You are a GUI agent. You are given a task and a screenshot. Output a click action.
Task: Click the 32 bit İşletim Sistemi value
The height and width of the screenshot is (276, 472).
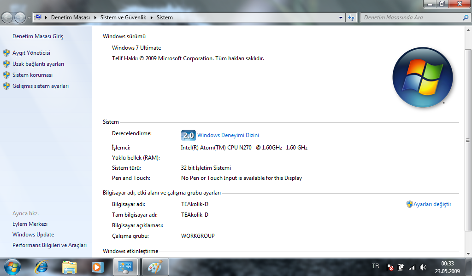point(206,168)
